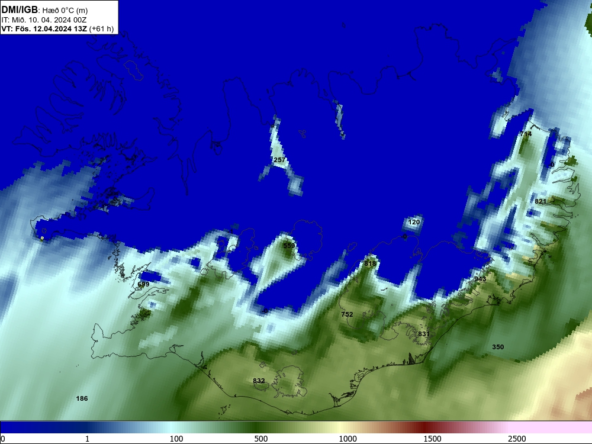Click the 500 tick on color legend
Viewport: 592px width, 444px height.
click(261, 439)
